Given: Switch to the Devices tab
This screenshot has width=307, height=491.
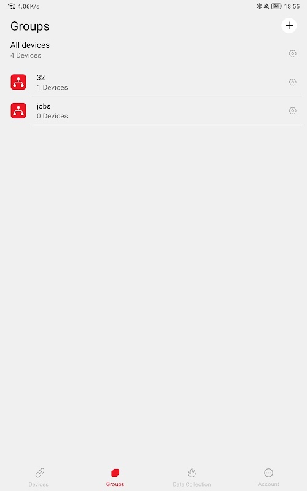Looking at the screenshot, I should pyautogui.click(x=39, y=477).
